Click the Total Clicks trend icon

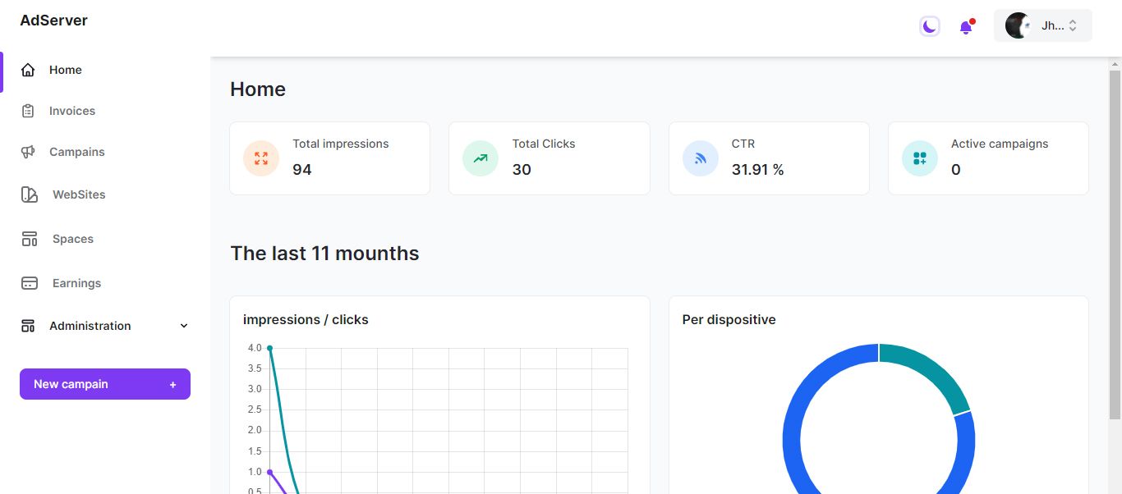click(x=481, y=158)
